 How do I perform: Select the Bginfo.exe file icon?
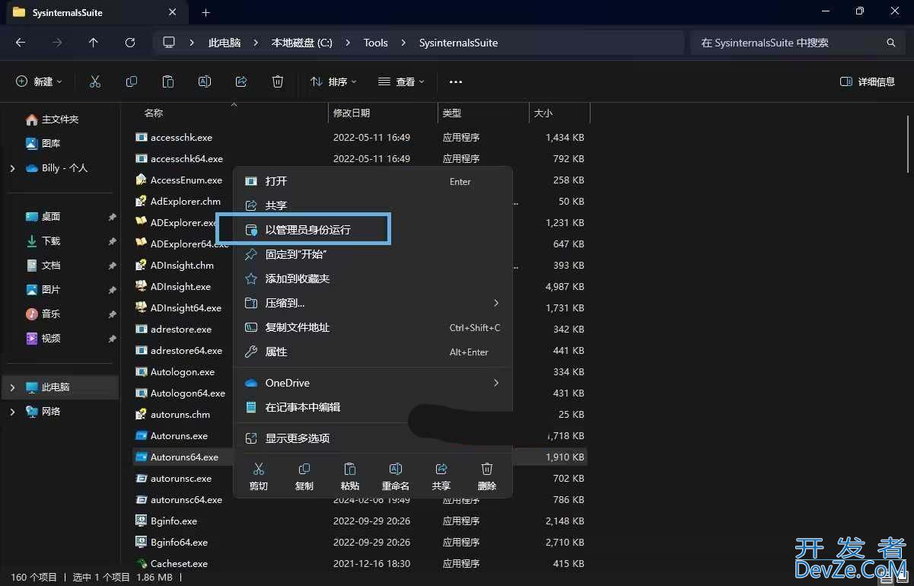[141, 521]
